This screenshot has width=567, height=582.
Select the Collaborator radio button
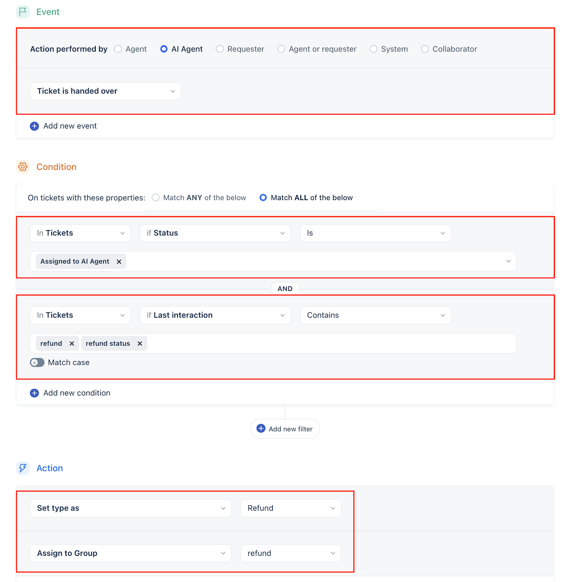tap(425, 49)
